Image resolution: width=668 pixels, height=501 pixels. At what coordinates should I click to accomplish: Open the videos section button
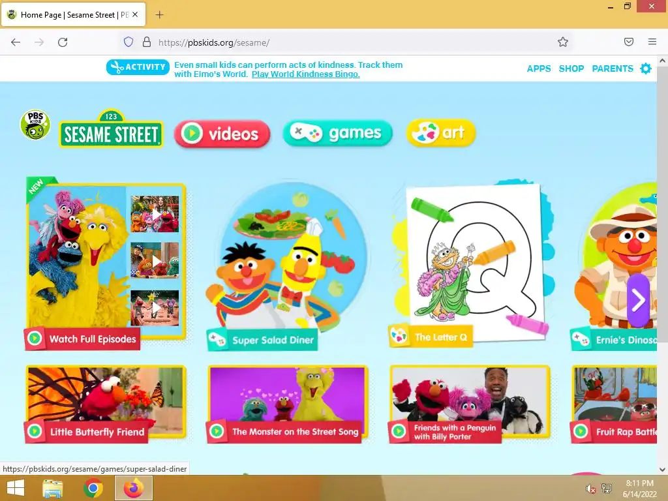pos(222,134)
